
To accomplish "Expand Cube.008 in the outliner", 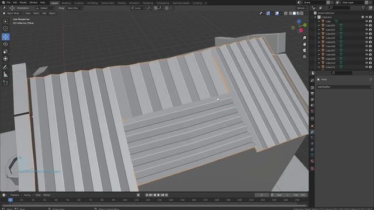I will point(319,54).
